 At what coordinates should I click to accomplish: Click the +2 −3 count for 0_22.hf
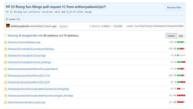click(173, 82)
